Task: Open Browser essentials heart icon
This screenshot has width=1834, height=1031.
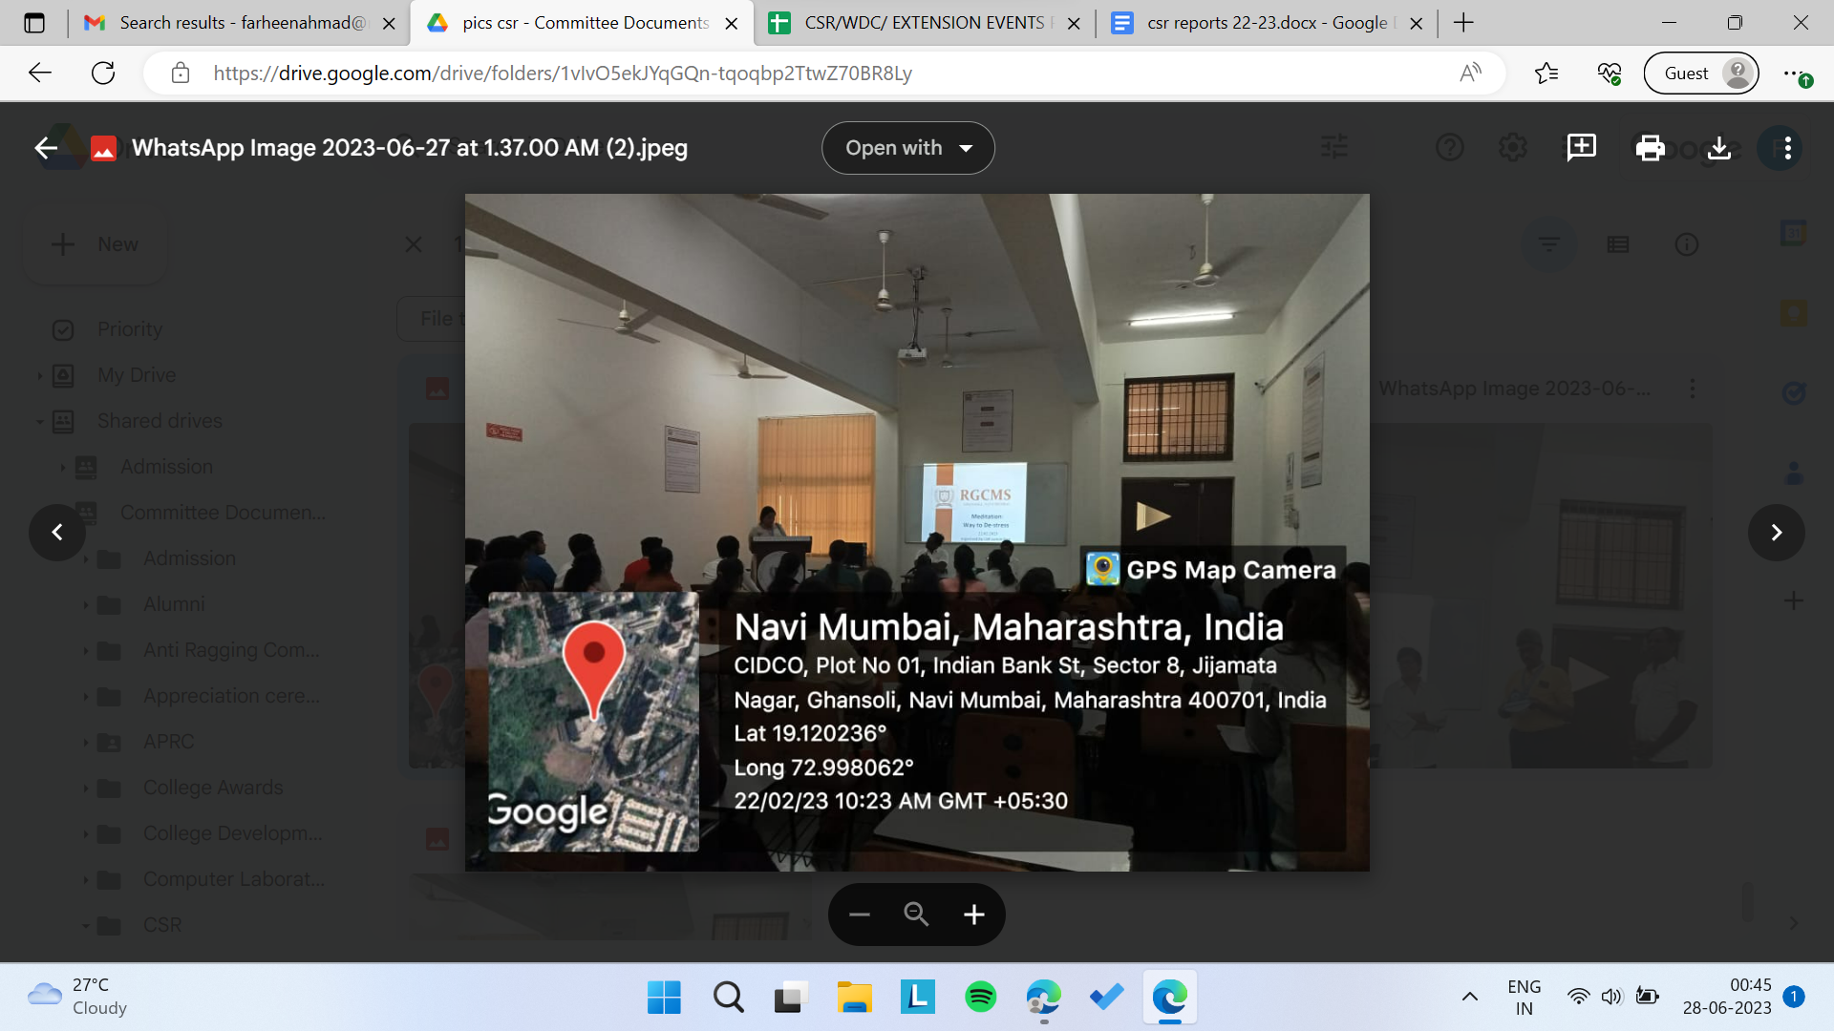Action: point(1610,73)
